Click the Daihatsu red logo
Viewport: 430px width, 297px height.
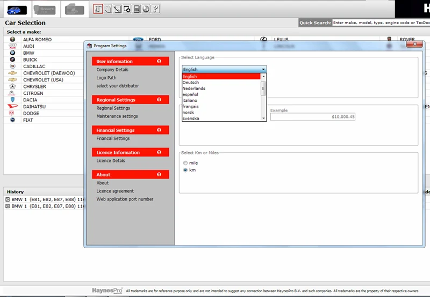point(12,106)
